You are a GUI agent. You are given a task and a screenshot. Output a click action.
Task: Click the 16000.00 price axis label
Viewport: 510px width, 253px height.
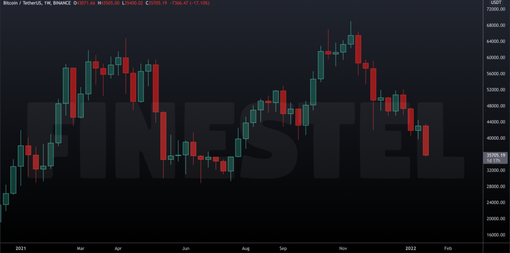click(x=496, y=235)
